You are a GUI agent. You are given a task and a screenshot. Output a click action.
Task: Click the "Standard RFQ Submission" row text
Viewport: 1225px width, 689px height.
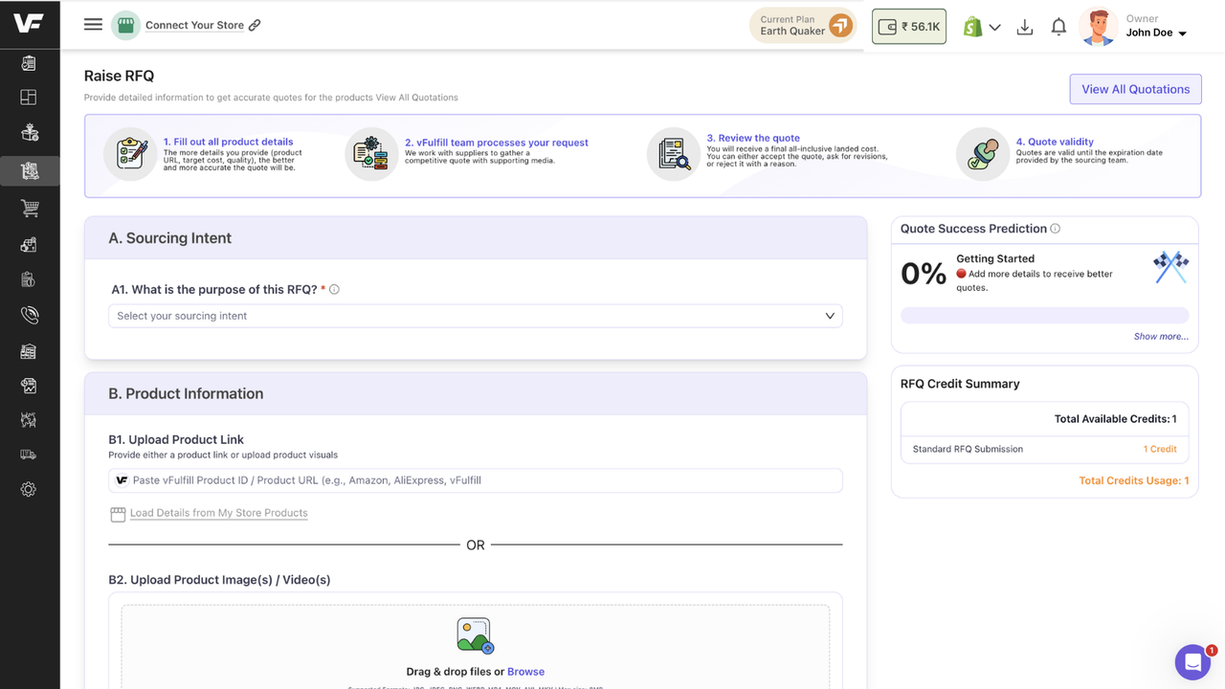(x=968, y=449)
